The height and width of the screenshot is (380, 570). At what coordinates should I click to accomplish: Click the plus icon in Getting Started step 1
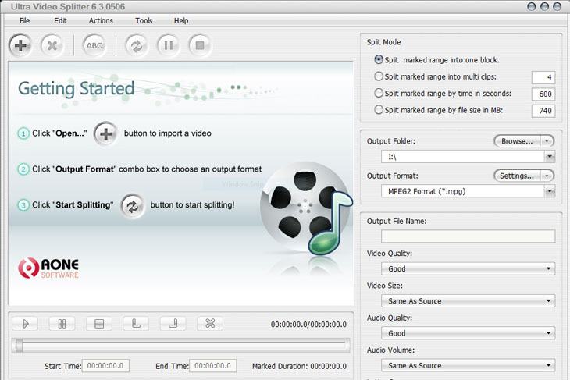105,133
